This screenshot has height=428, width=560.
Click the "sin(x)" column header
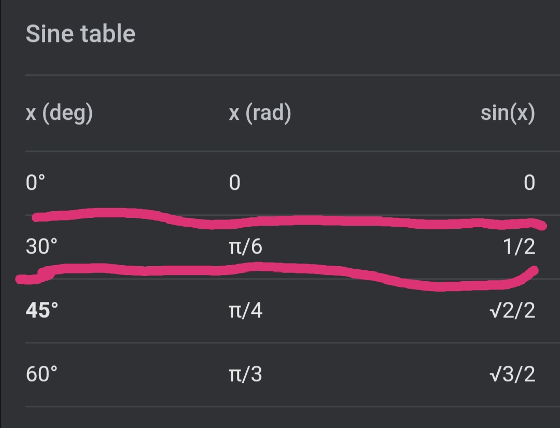click(507, 114)
